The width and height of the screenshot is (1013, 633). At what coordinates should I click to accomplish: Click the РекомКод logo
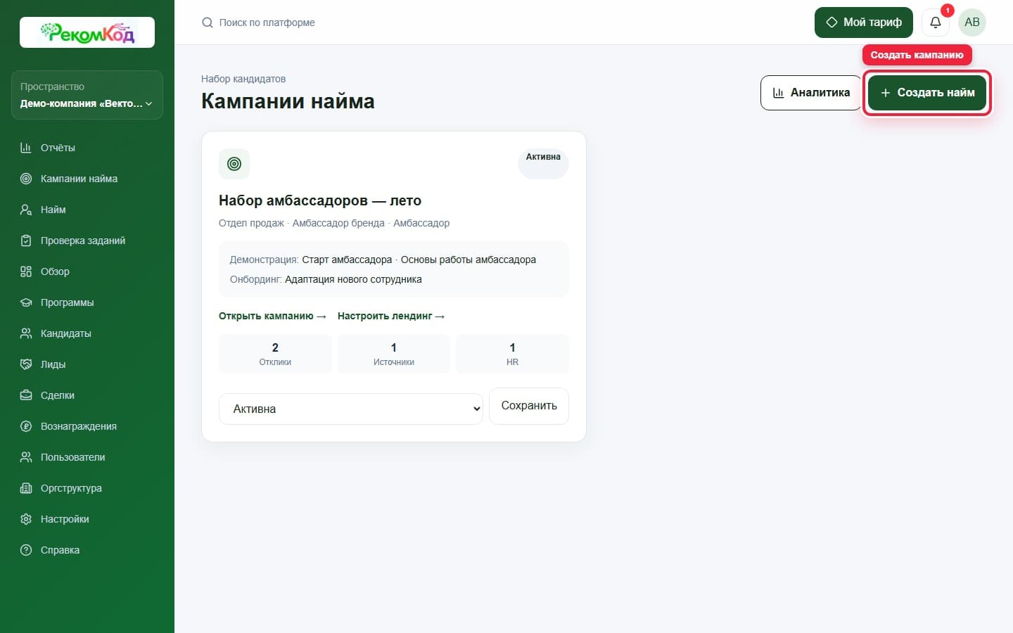87,32
